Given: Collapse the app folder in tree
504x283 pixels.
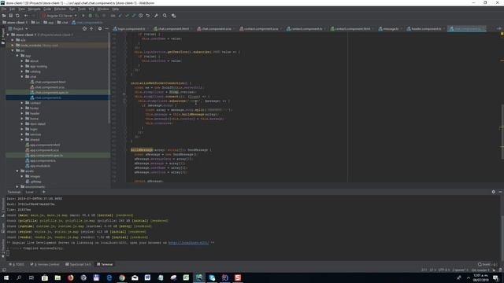Looking at the screenshot, I should pos(17,56).
